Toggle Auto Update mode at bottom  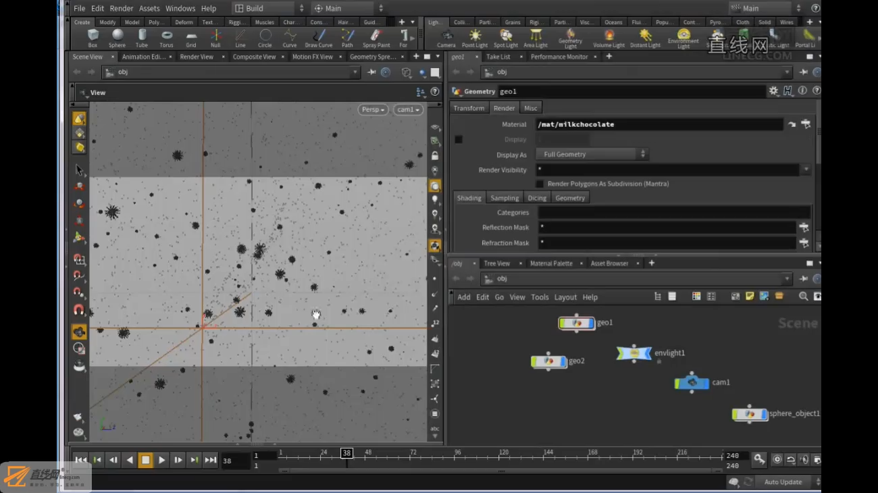click(783, 482)
